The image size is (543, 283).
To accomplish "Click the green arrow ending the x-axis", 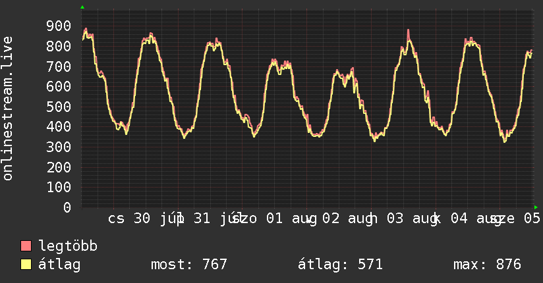I will click(x=536, y=207).
